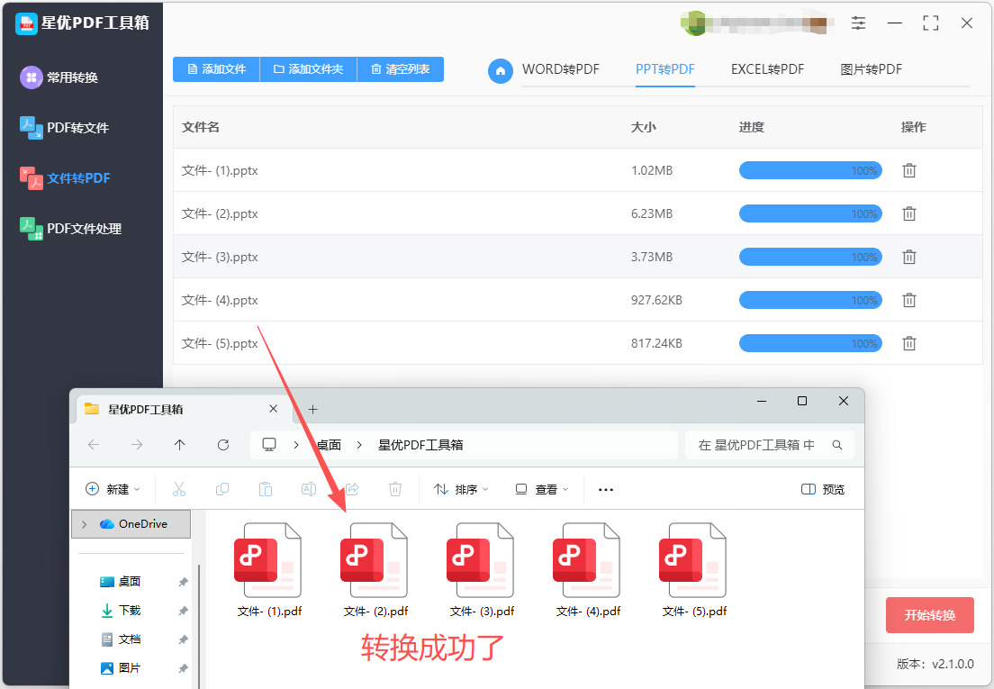
Task: Delete 文件- (2).pptx with its trash icon
Action: [x=909, y=213]
